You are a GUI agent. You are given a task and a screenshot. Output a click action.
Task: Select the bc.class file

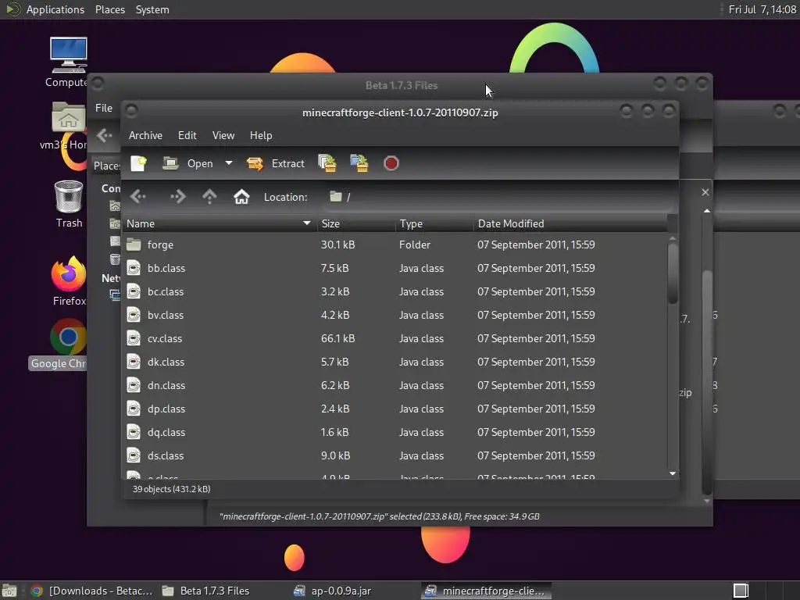point(395,292)
